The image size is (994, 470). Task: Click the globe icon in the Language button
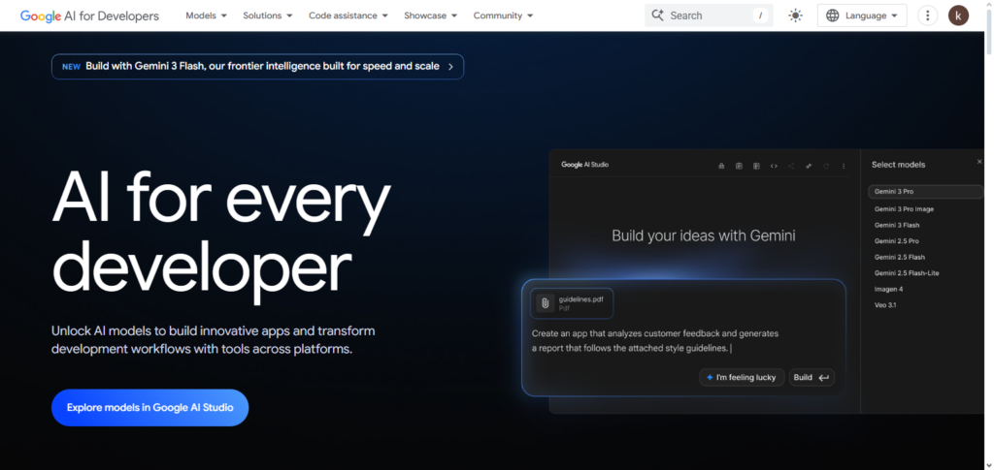click(832, 16)
